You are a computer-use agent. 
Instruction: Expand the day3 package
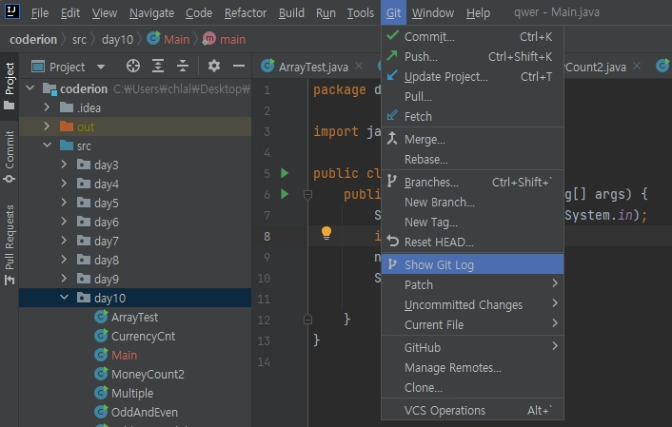pyautogui.click(x=64, y=165)
